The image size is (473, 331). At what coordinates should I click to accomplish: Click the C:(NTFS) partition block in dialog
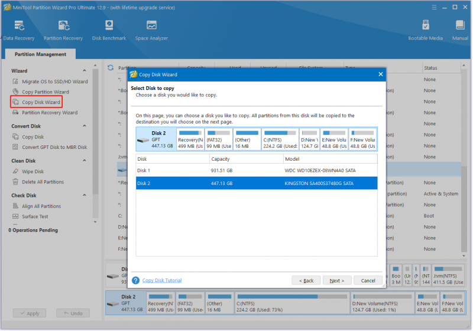[280, 139]
